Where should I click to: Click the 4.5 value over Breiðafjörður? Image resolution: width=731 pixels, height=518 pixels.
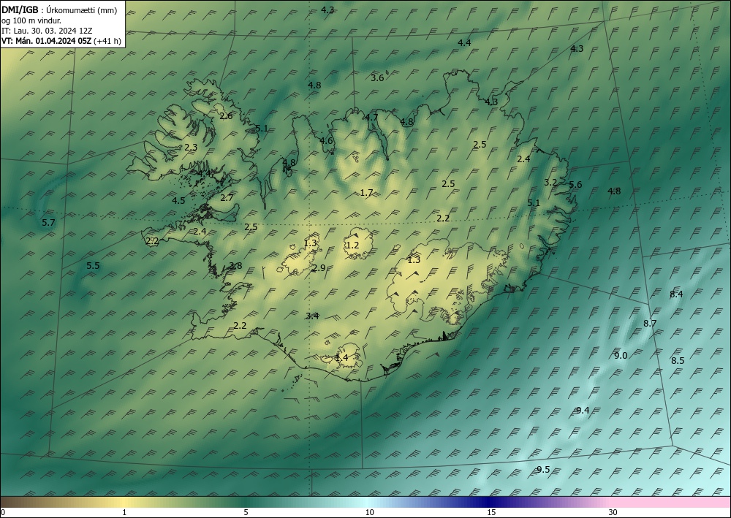[178, 201]
